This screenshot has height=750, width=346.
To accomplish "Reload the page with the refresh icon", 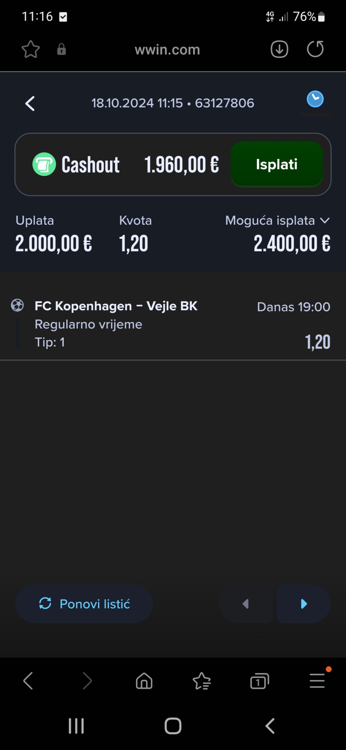I will point(315,49).
